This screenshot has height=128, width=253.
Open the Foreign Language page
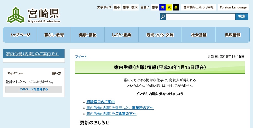233,7
